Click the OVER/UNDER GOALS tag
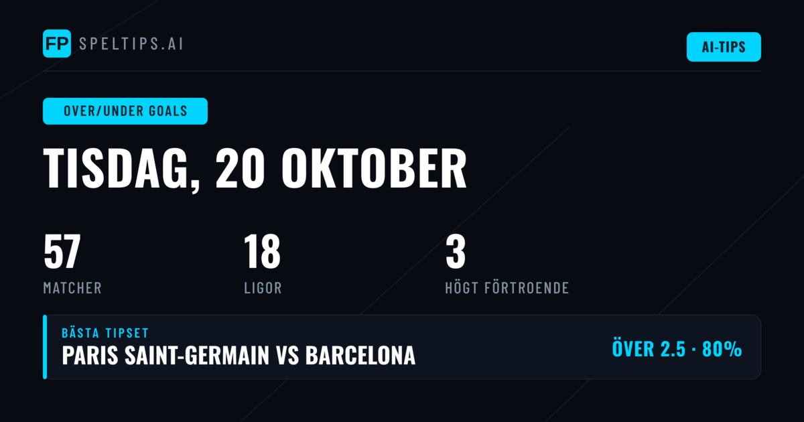Image resolution: width=804 pixels, height=422 pixels. point(125,111)
